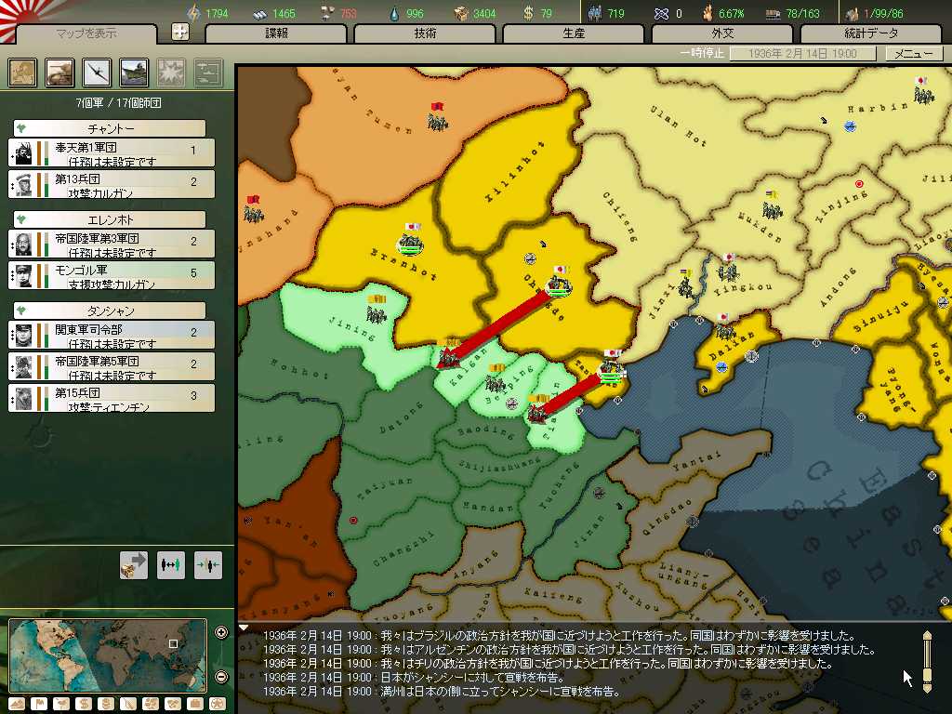The image size is (952, 714).
Task: Select the 関東軍司令部 unit row
Action: pyautogui.click(x=112, y=335)
